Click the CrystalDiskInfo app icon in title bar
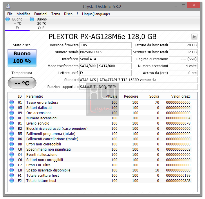Screen dimensions: 205x199 [x=8, y=6]
